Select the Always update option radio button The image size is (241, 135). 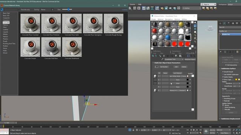coord(223,105)
